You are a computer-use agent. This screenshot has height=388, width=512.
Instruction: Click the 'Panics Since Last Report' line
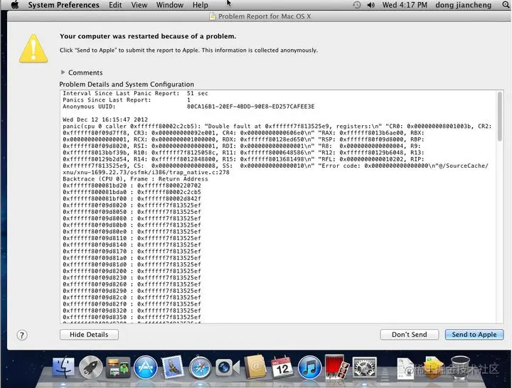click(127, 100)
